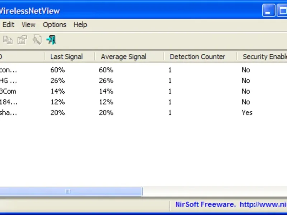Select the 20% Last Signal cell
The image size is (287, 215).
58,113
